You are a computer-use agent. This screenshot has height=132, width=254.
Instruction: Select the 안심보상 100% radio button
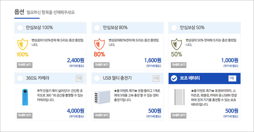click(x=20, y=28)
